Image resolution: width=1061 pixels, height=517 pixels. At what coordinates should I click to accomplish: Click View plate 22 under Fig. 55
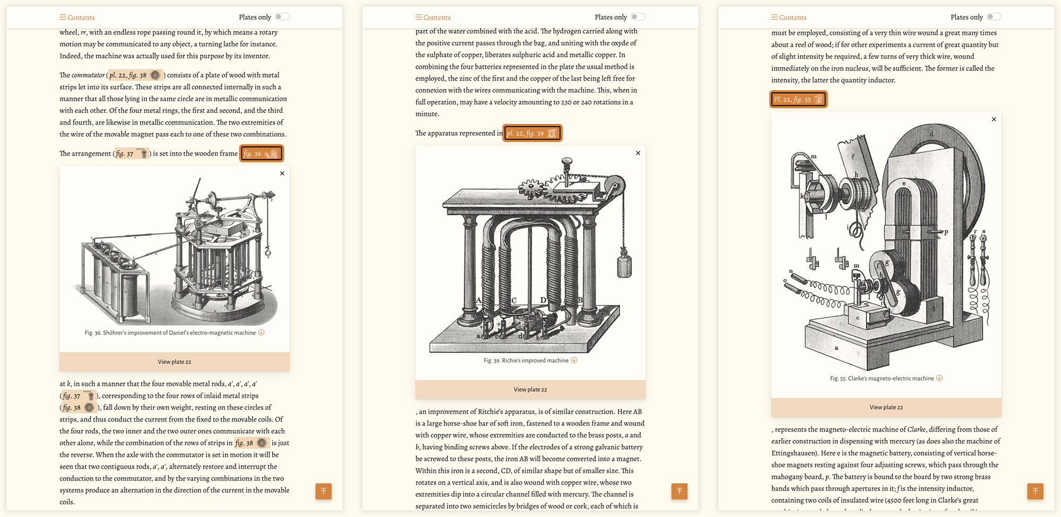pos(886,407)
